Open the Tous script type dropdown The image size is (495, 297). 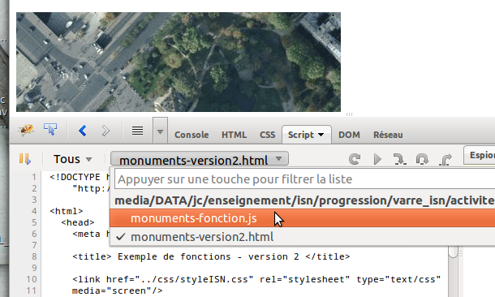pyautogui.click(x=72, y=159)
